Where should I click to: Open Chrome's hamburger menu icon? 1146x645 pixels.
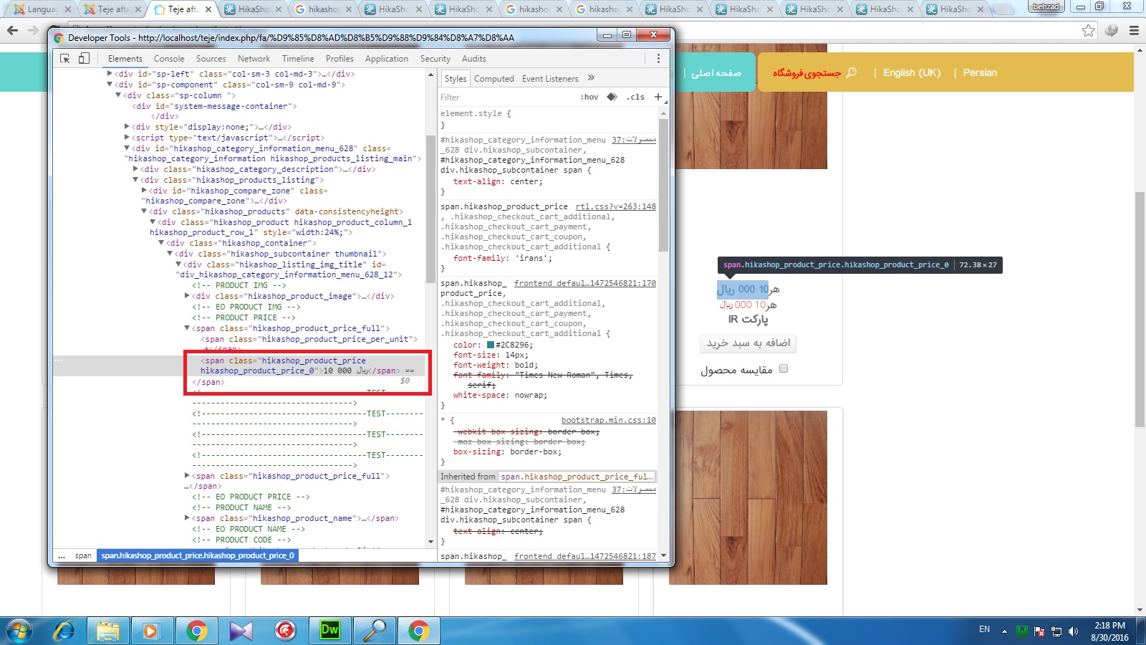coord(1134,30)
